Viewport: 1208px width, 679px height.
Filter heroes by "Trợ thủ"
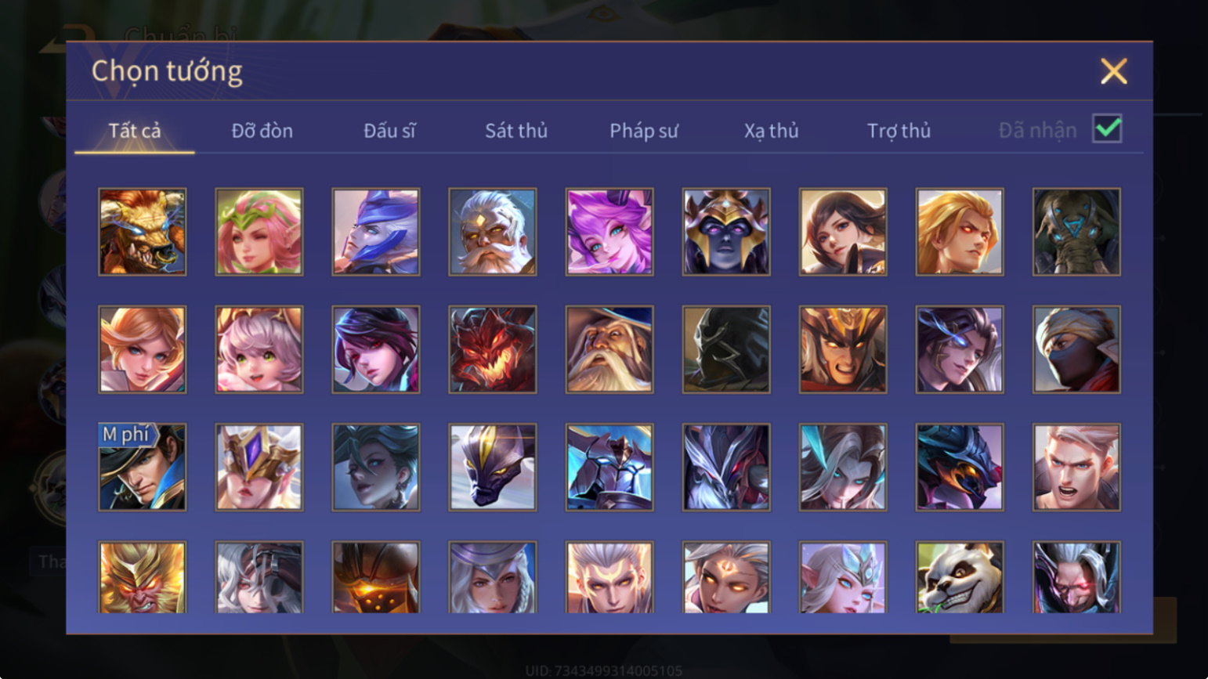pyautogui.click(x=899, y=131)
